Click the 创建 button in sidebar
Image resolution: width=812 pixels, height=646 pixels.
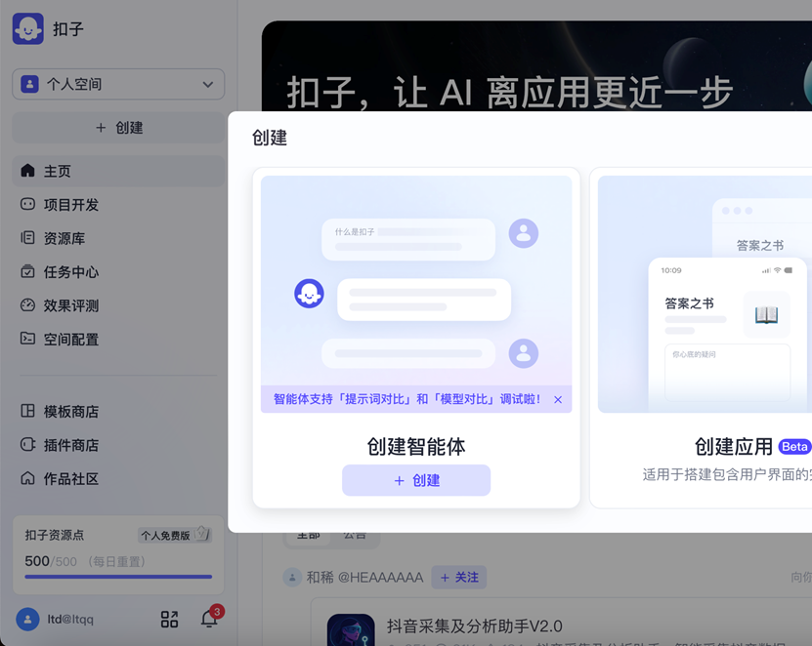tap(118, 128)
